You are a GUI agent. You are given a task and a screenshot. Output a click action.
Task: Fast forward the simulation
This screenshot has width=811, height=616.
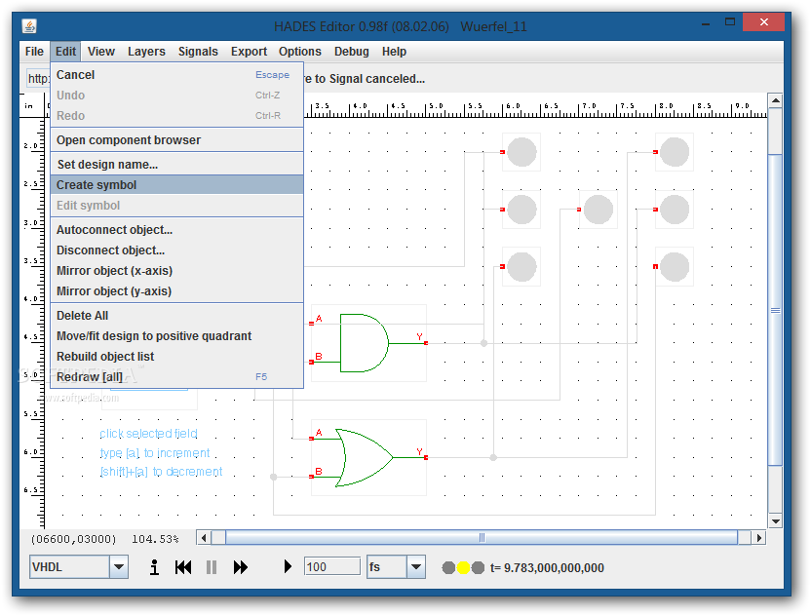pos(241,567)
